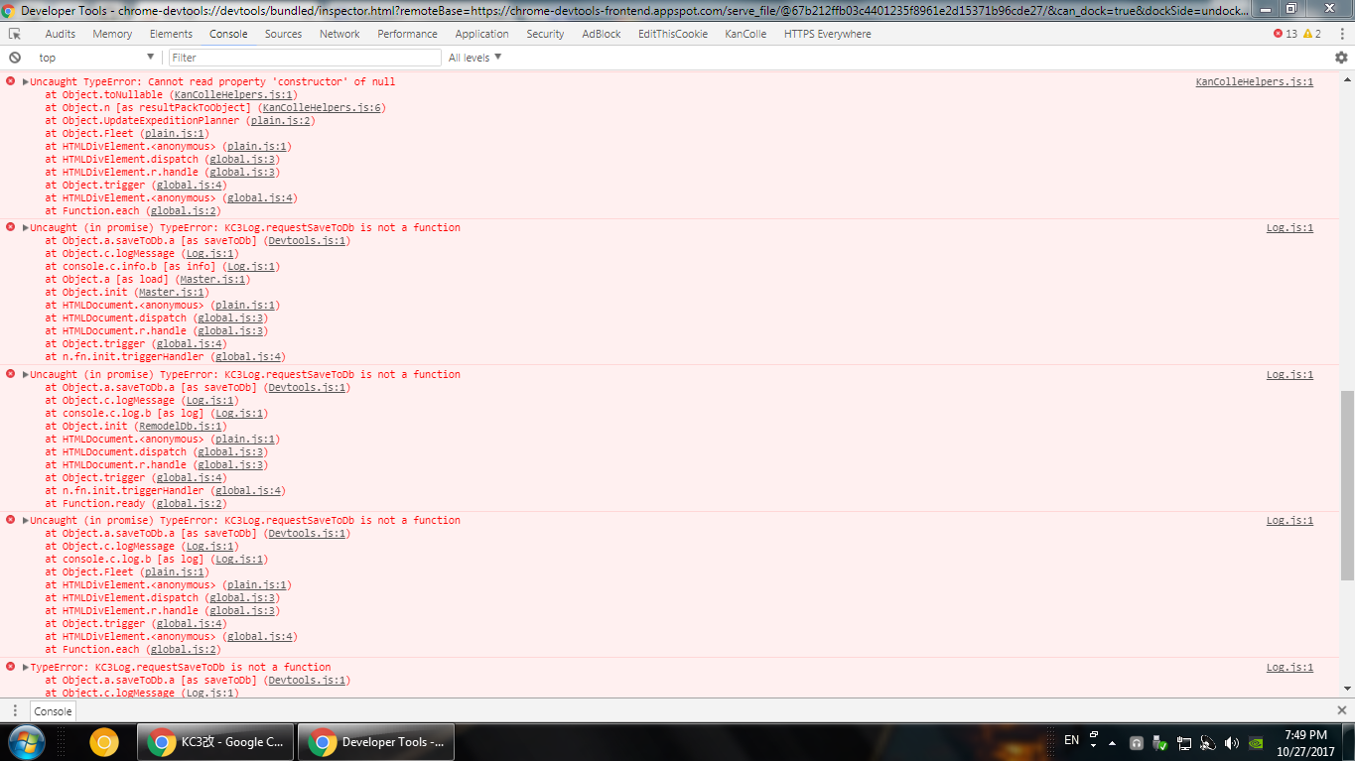Image resolution: width=1355 pixels, height=761 pixels.
Task: Open DevTools settings gear
Action: click(1342, 57)
